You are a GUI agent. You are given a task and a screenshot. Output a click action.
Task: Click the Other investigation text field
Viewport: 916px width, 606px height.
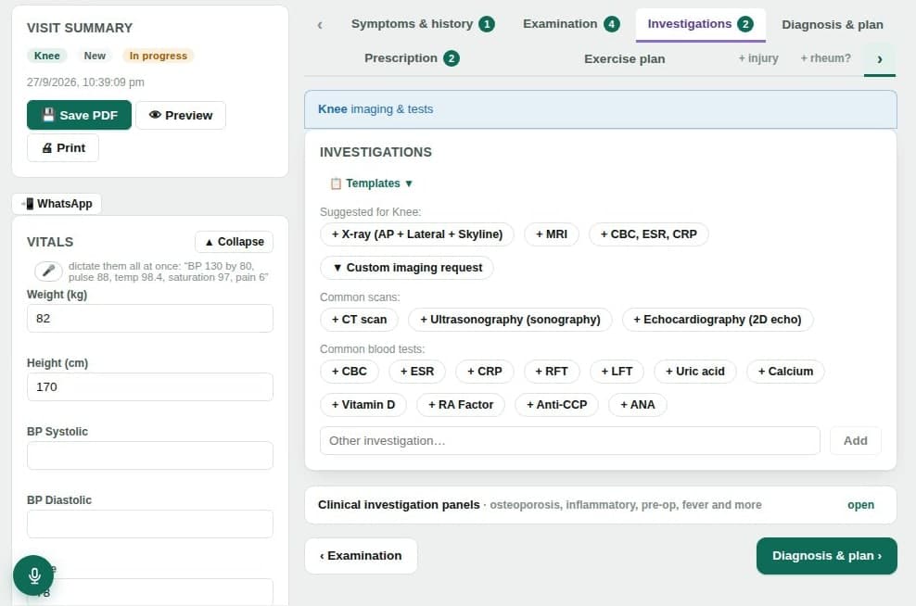pos(569,441)
